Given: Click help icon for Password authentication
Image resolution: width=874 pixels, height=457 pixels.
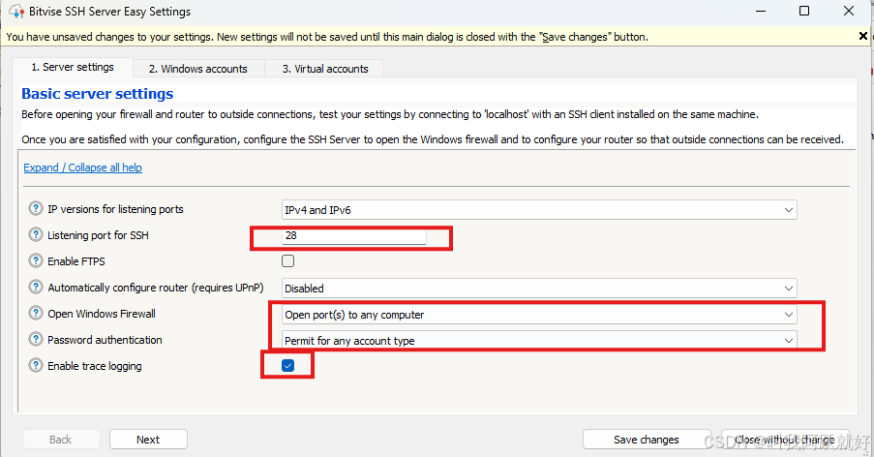Looking at the screenshot, I should click(37, 340).
